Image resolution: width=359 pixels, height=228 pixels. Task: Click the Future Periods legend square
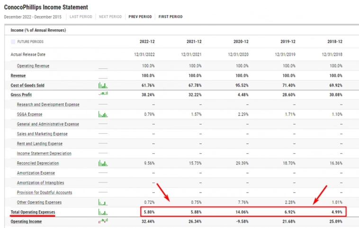13,42
